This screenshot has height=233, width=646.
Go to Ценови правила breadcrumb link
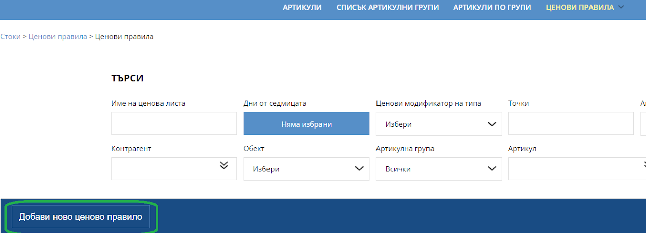[58, 36]
